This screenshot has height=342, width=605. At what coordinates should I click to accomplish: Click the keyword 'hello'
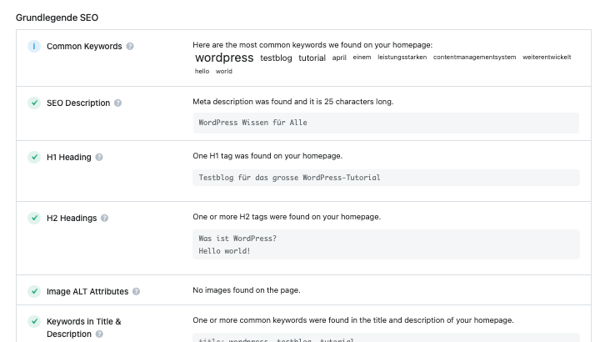pyautogui.click(x=202, y=71)
